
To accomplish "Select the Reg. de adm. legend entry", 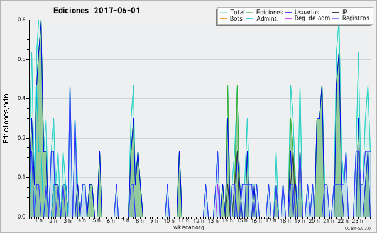I will (313, 18).
